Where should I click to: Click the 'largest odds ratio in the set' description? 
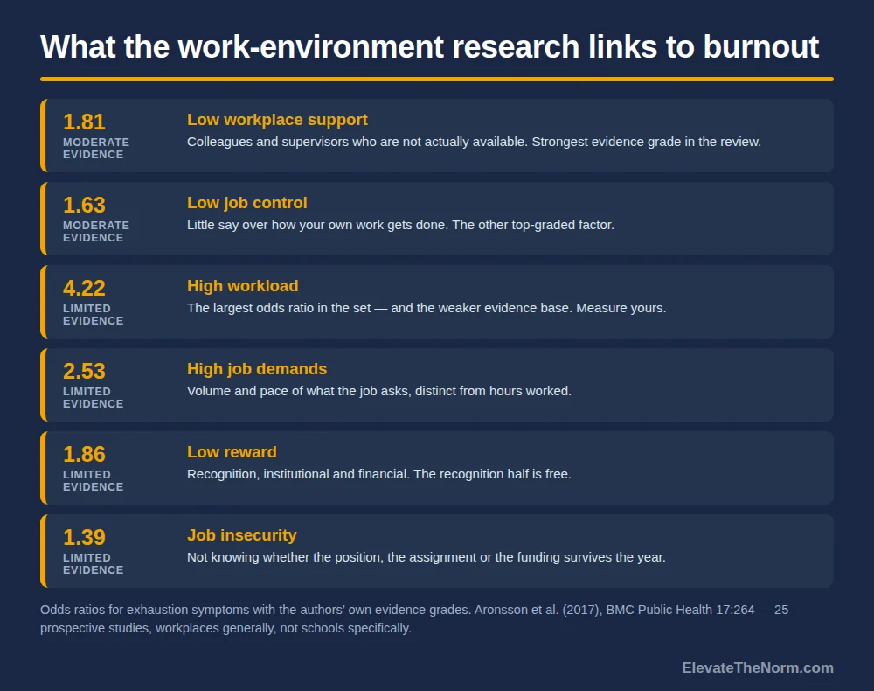[427, 308]
